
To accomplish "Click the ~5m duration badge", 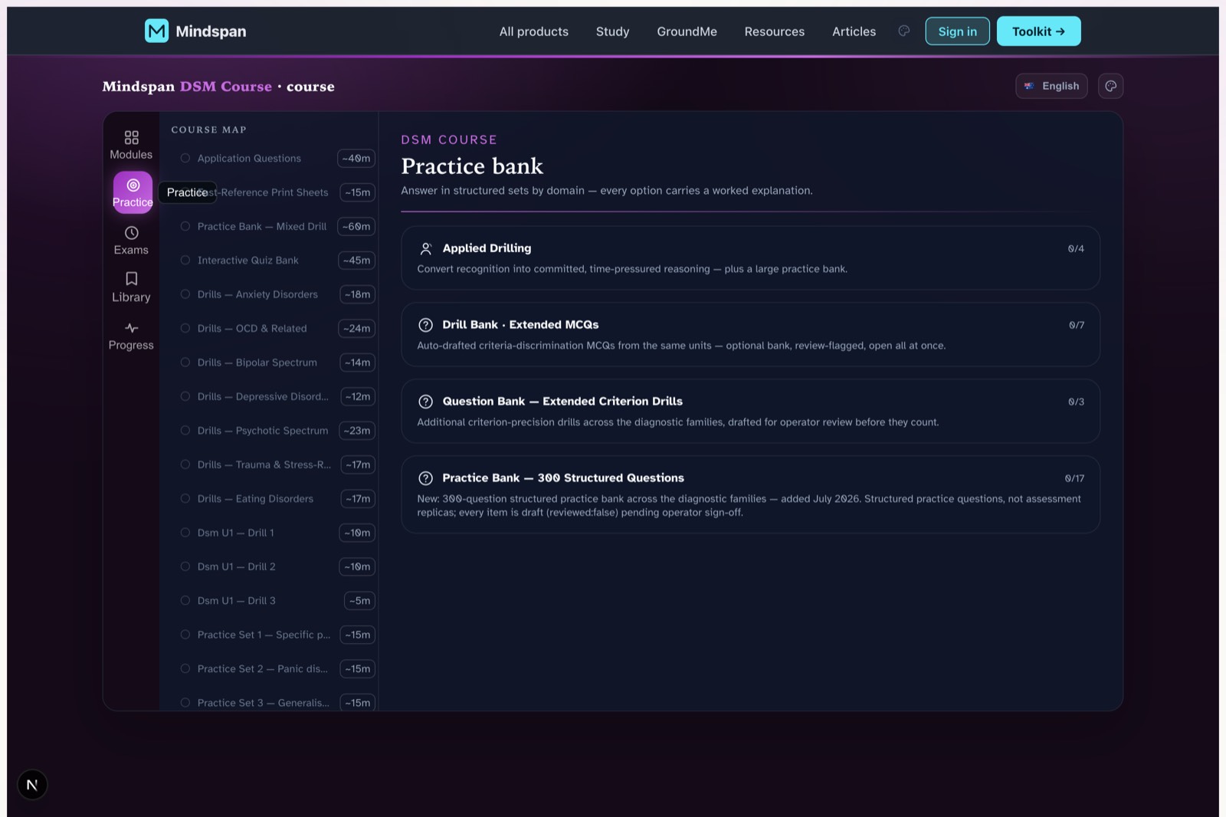I will 359,600.
